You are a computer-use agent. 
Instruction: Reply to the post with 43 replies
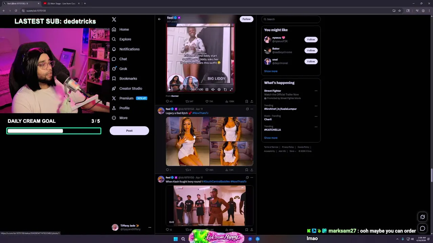(x=169, y=101)
